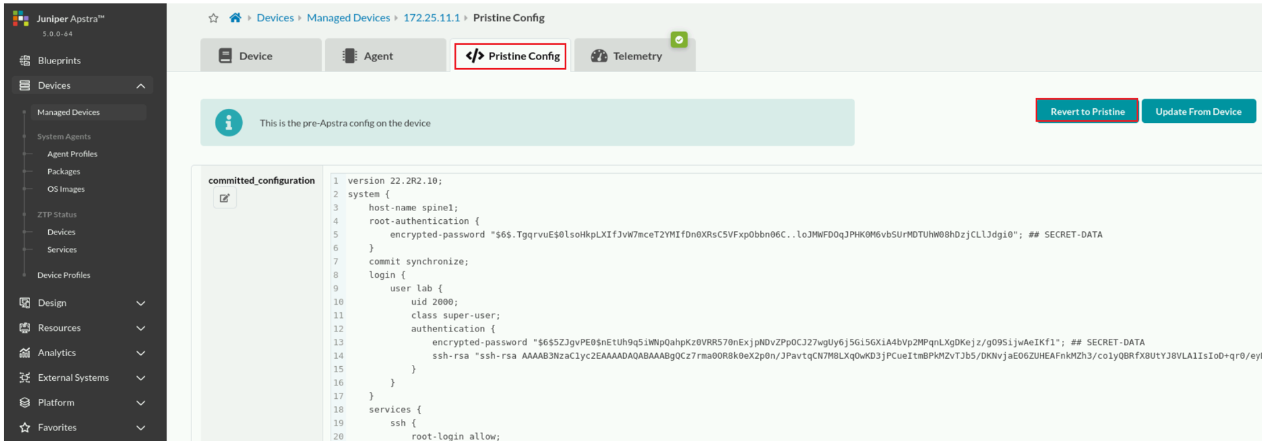Expand the Platform menu chevron
1262x441 pixels.
click(141, 402)
